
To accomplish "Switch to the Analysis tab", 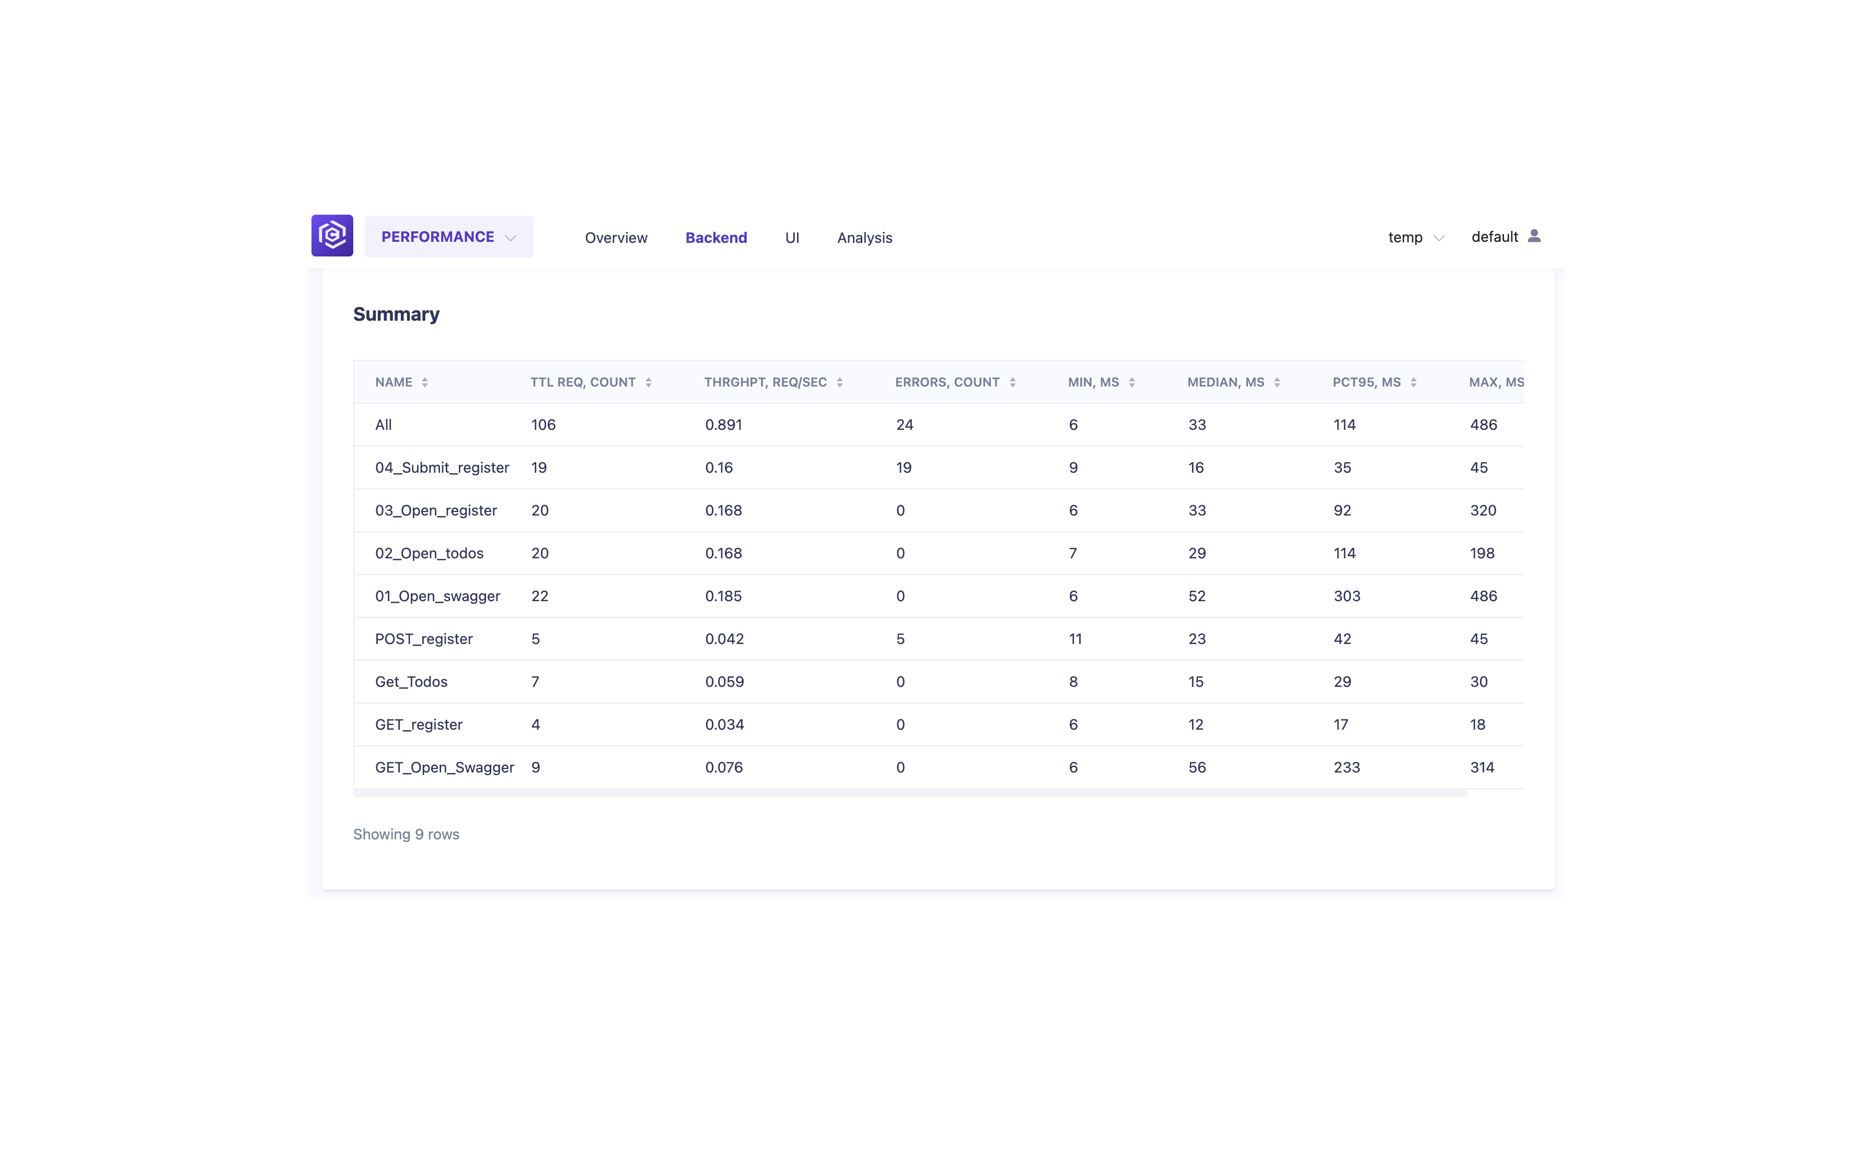I will (864, 238).
